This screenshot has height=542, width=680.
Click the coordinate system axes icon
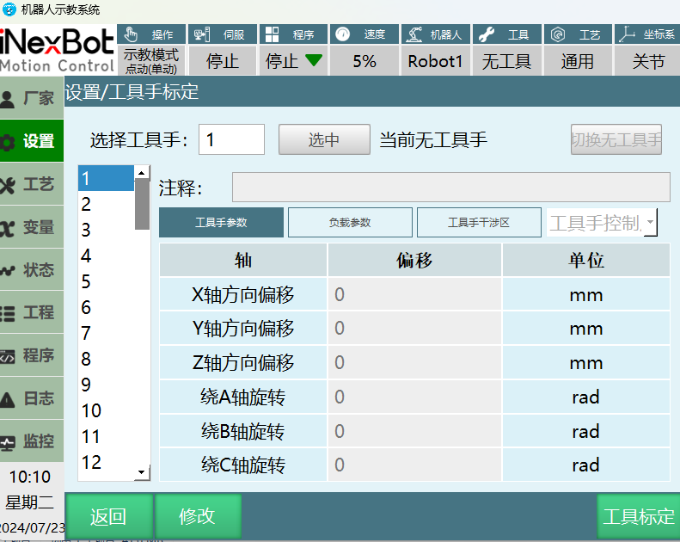(x=628, y=34)
